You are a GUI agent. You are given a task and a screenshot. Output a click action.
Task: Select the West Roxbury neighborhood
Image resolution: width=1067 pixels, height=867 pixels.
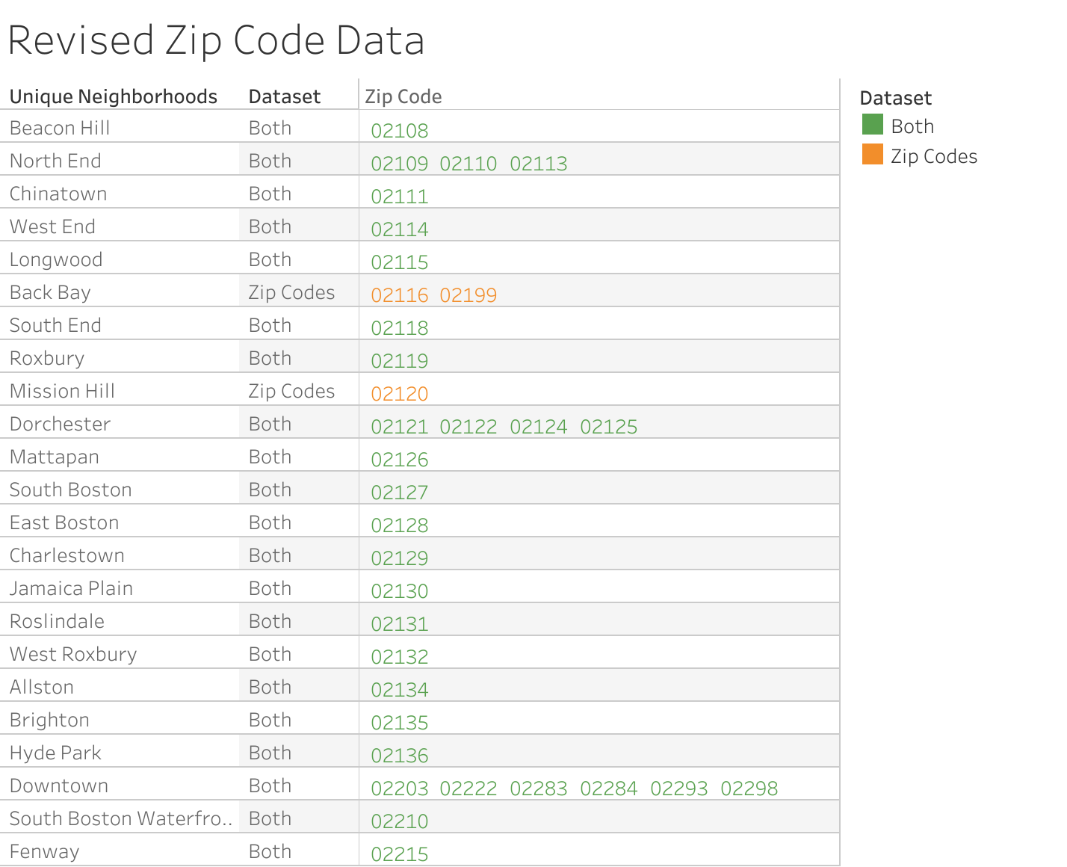click(x=73, y=654)
